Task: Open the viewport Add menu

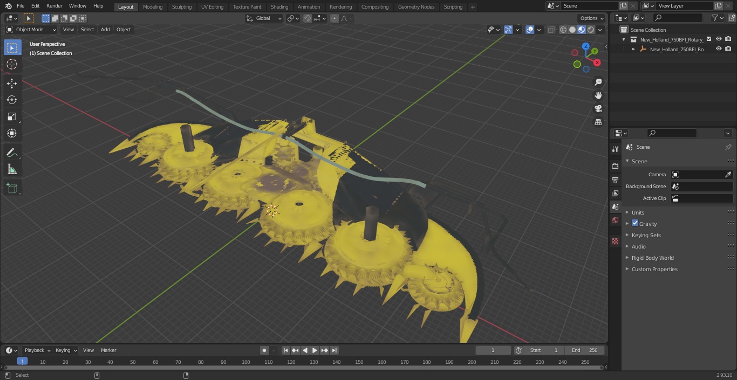Action: coord(105,30)
